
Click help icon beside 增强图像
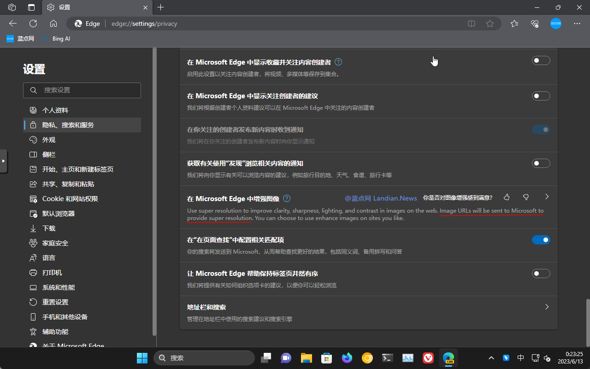[x=287, y=198]
